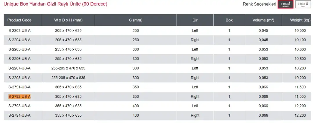Click the W x D x H (mm) header
This screenshot has height=123, width=313.
coord(68,20)
